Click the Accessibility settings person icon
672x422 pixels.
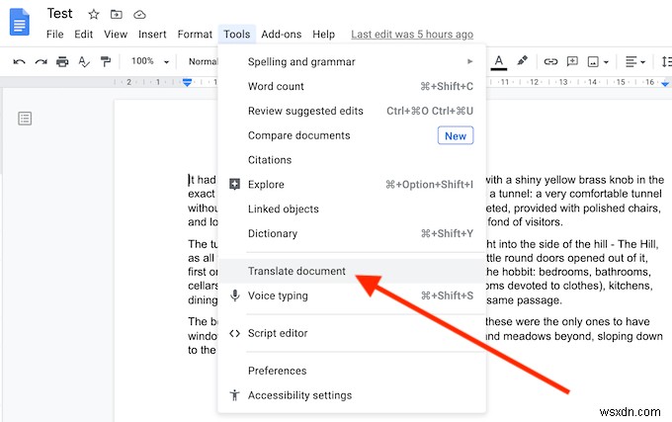(234, 395)
